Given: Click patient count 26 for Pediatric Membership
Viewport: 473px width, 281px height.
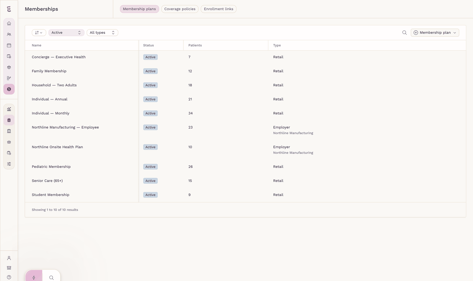Looking at the screenshot, I should click(191, 167).
